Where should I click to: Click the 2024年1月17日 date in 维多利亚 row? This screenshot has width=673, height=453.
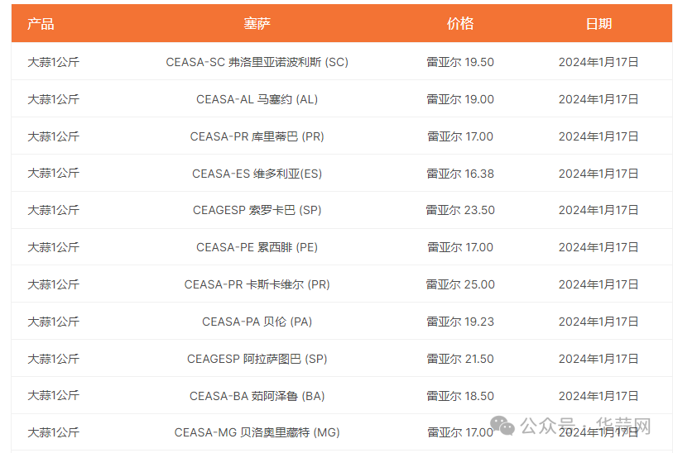[598, 174]
